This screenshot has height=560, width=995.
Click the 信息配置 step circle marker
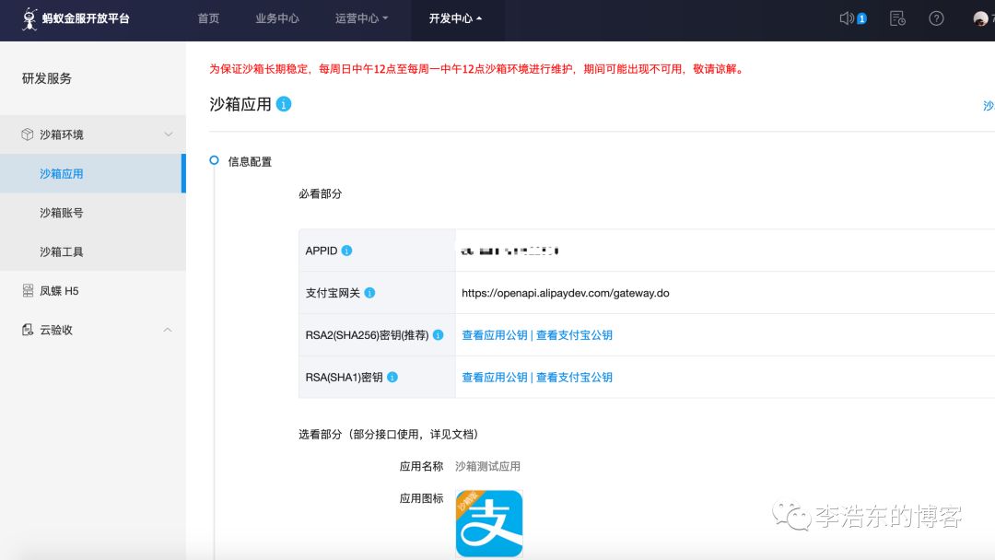[x=215, y=160]
